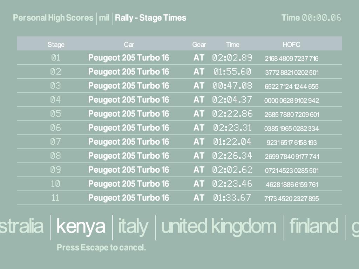Select the highlighted kenya tab

pyautogui.click(x=81, y=227)
